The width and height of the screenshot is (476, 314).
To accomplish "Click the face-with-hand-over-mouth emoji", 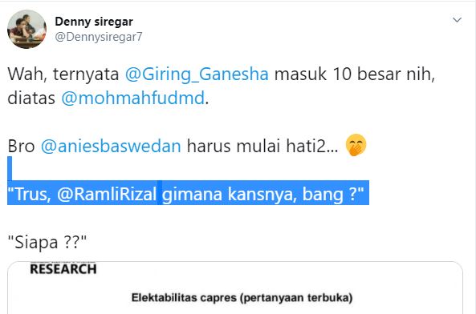I will [356, 145].
